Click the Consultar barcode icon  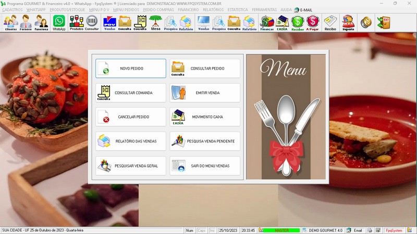pyautogui.click(x=92, y=23)
